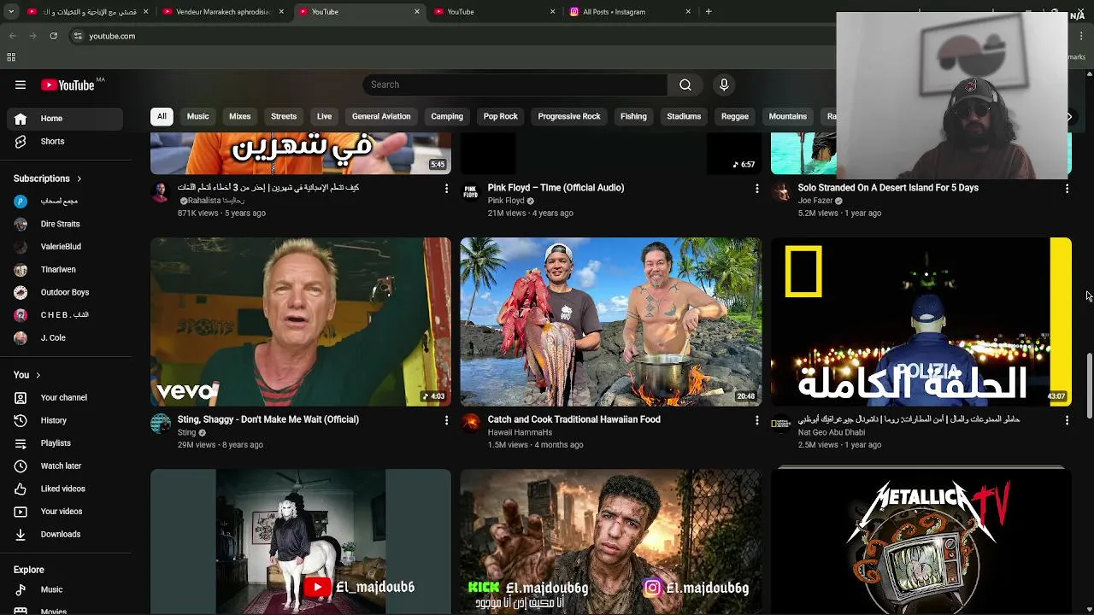Open ValerieBlud subscription

click(65, 247)
